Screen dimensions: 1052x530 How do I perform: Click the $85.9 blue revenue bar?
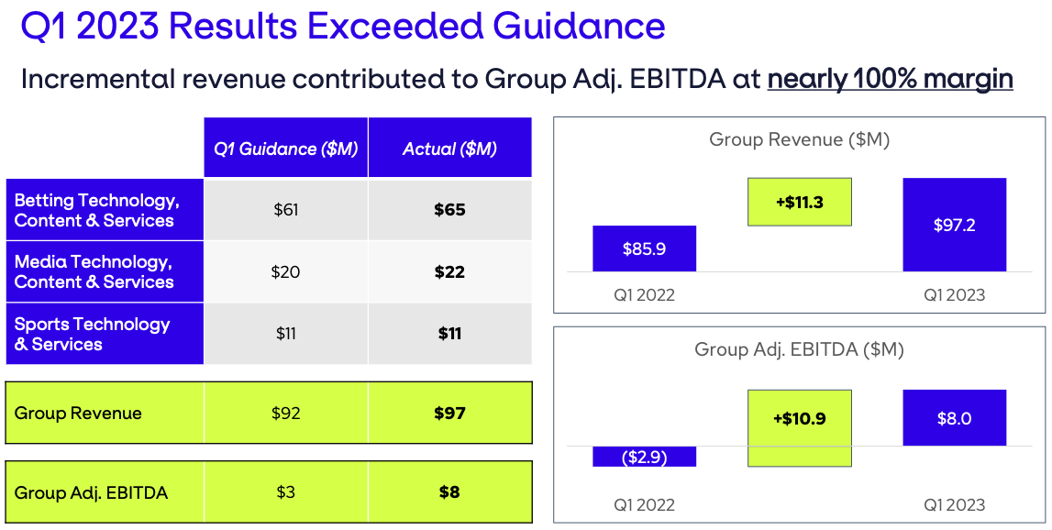(x=644, y=248)
